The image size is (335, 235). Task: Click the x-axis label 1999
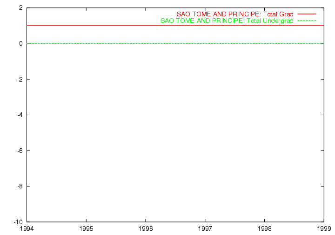pos(324,229)
